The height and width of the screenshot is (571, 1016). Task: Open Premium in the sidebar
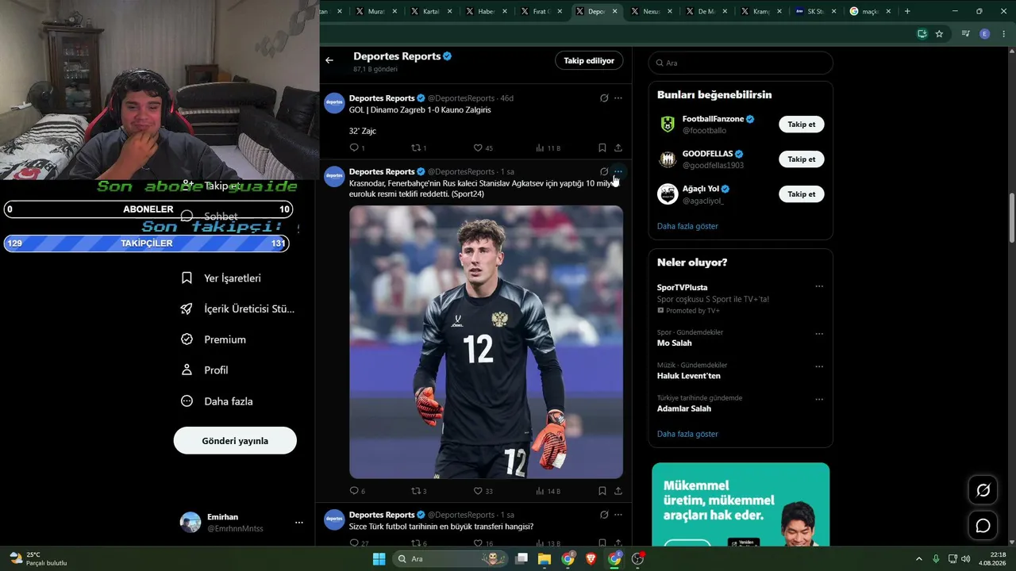[x=214, y=339]
